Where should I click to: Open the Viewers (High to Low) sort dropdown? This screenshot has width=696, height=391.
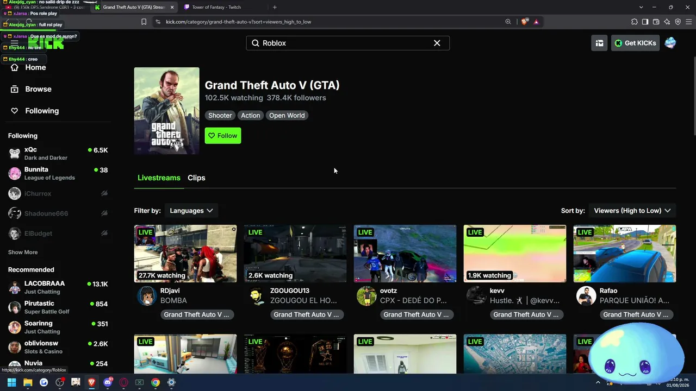point(632,211)
